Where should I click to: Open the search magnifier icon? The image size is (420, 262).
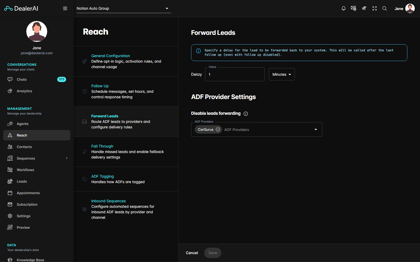click(385, 8)
